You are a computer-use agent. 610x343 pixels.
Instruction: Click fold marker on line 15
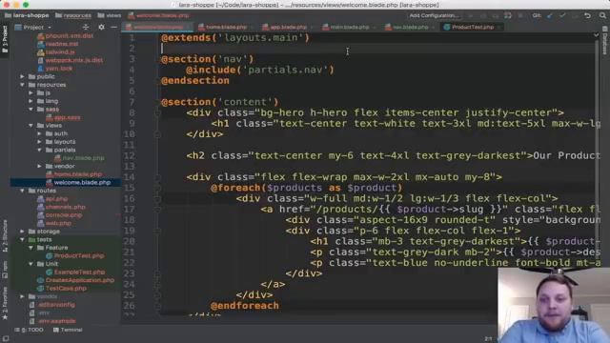[x=157, y=188]
